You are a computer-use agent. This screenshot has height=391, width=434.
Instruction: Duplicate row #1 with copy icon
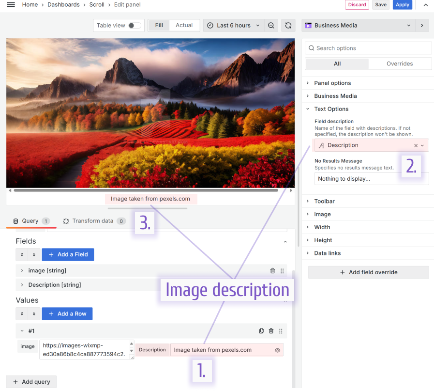tap(261, 331)
